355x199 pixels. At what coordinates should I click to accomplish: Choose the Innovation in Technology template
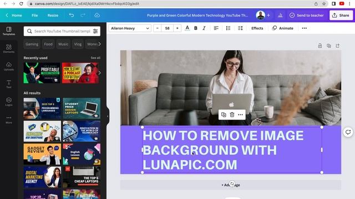82,131
